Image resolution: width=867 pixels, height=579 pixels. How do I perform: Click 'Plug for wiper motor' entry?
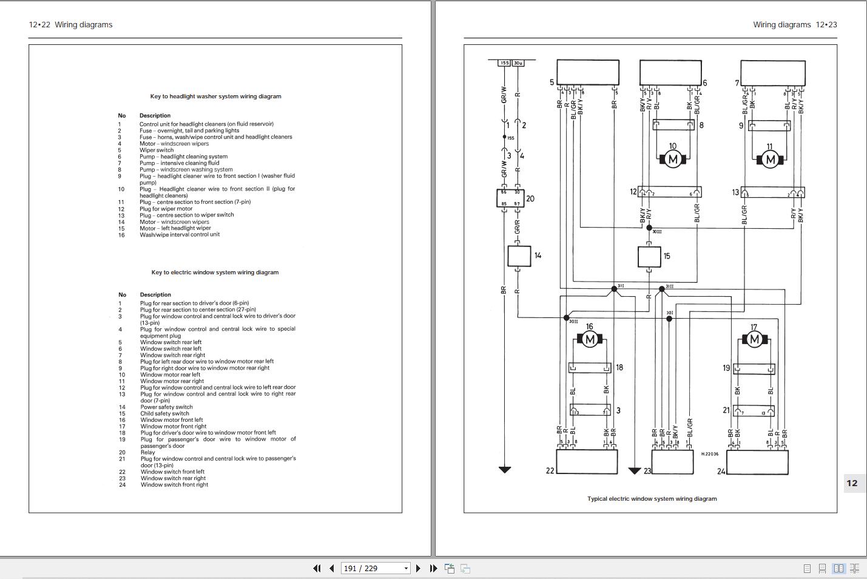(166, 209)
